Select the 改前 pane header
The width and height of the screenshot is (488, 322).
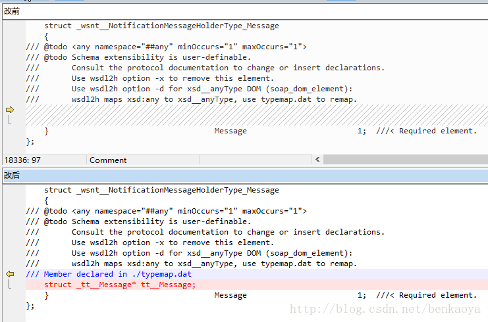point(245,11)
